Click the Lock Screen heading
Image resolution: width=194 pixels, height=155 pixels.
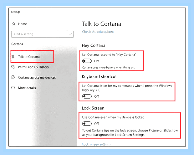(93, 108)
